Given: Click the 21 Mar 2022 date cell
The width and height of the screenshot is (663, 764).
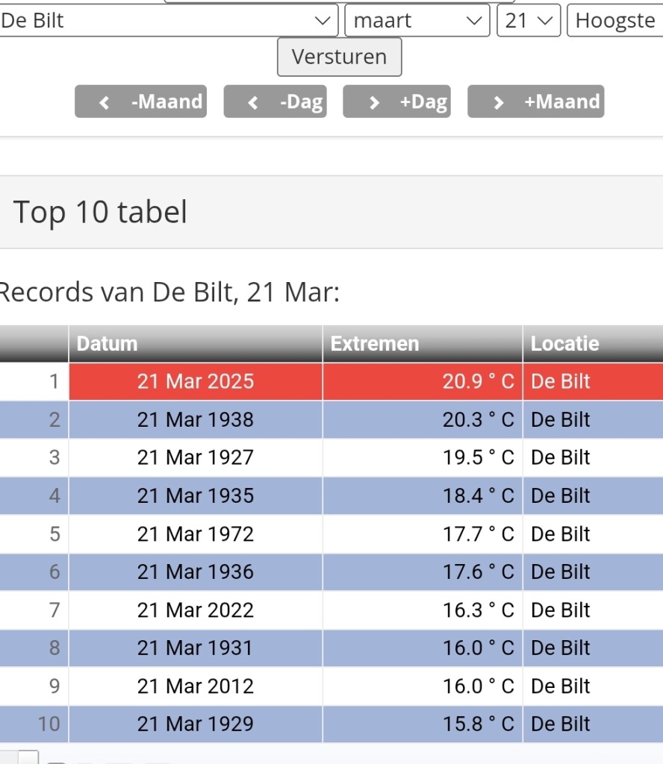Looking at the screenshot, I should (x=196, y=610).
